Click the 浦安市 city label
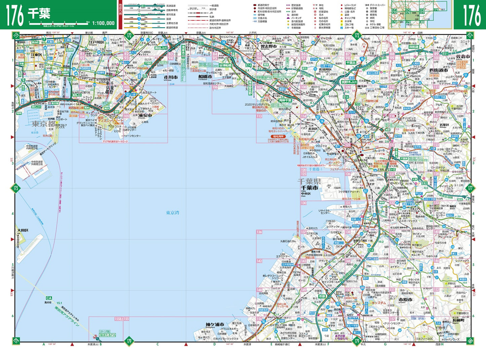 (145, 115)
